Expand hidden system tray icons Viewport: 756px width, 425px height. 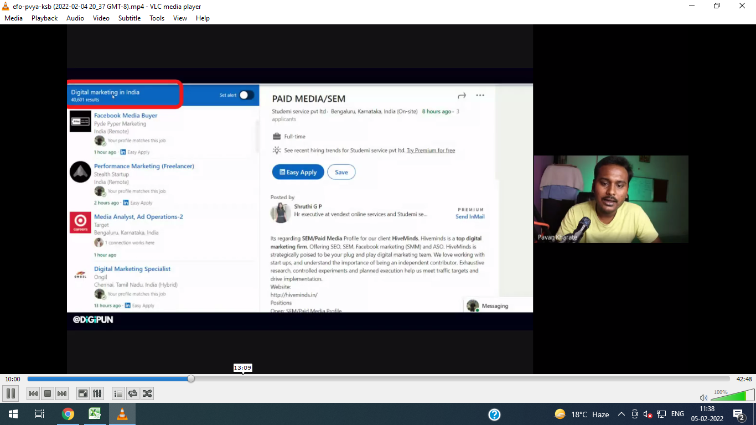(x=621, y=414)
